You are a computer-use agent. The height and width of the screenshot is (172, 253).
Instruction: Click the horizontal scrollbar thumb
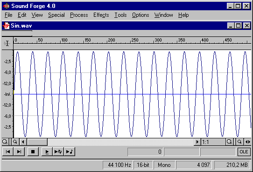(x=37, y=142)
